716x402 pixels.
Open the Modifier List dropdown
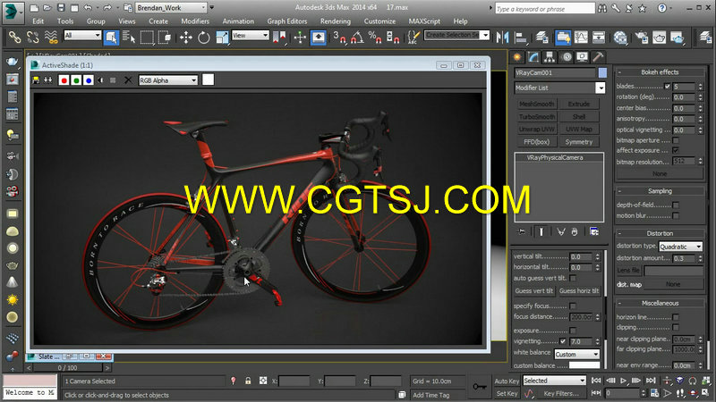tap(559, 88)
